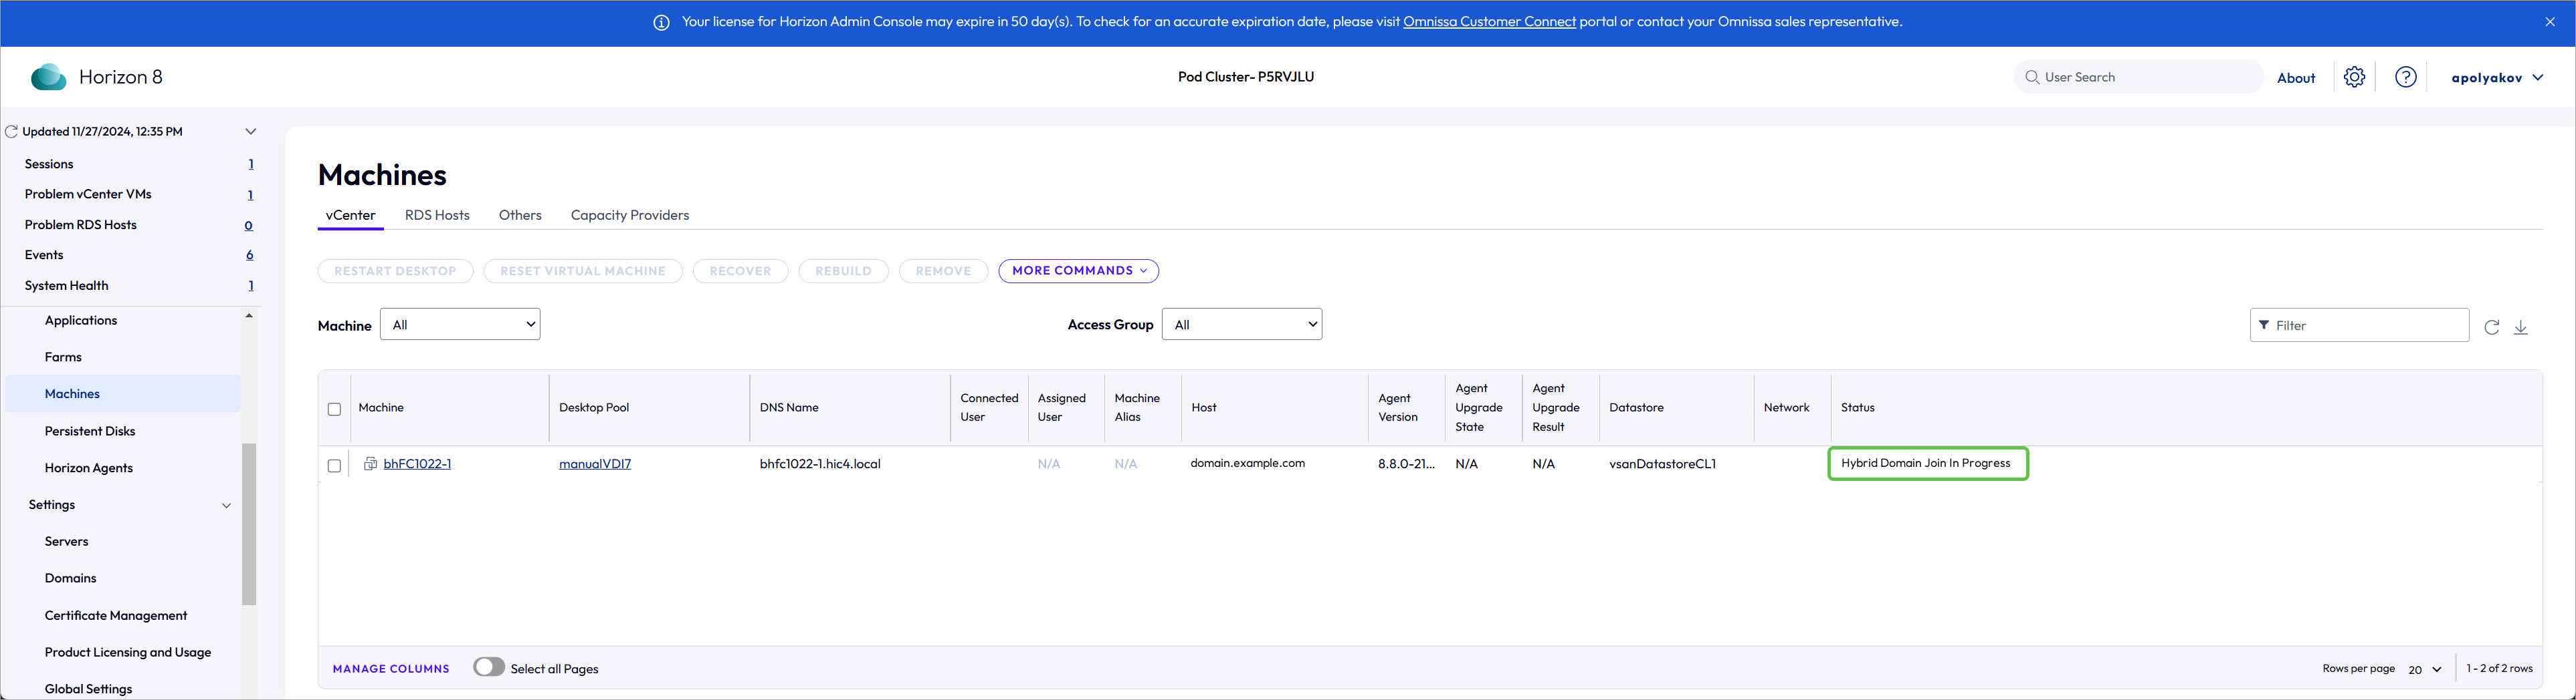
Task: Open the Problem RDS Hosts count
Action: 249,226
